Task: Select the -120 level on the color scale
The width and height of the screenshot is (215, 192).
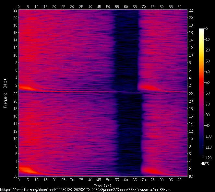Action: tap(201, 157)
